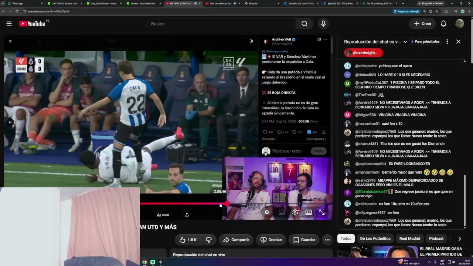Click the tweet Reply button
This screenshot has height=266, width=473.
coord(319,151)
